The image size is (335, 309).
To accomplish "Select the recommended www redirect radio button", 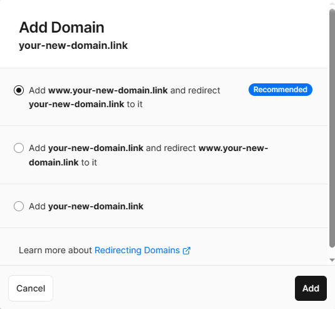I will point(19,90).
